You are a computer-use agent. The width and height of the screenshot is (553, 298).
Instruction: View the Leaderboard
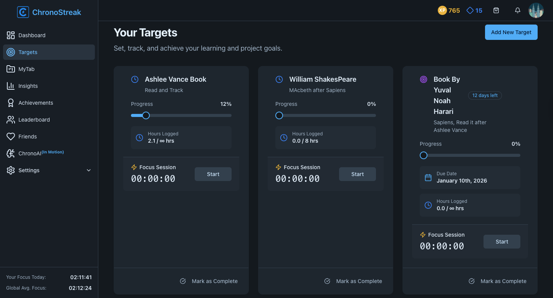click(34, 120)
